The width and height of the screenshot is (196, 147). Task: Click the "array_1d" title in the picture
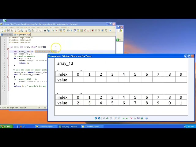tap(65, 63)
